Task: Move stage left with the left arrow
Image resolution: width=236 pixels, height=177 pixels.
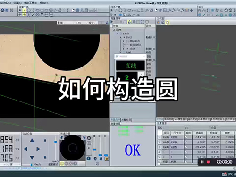Action: [x=26, y=149]
